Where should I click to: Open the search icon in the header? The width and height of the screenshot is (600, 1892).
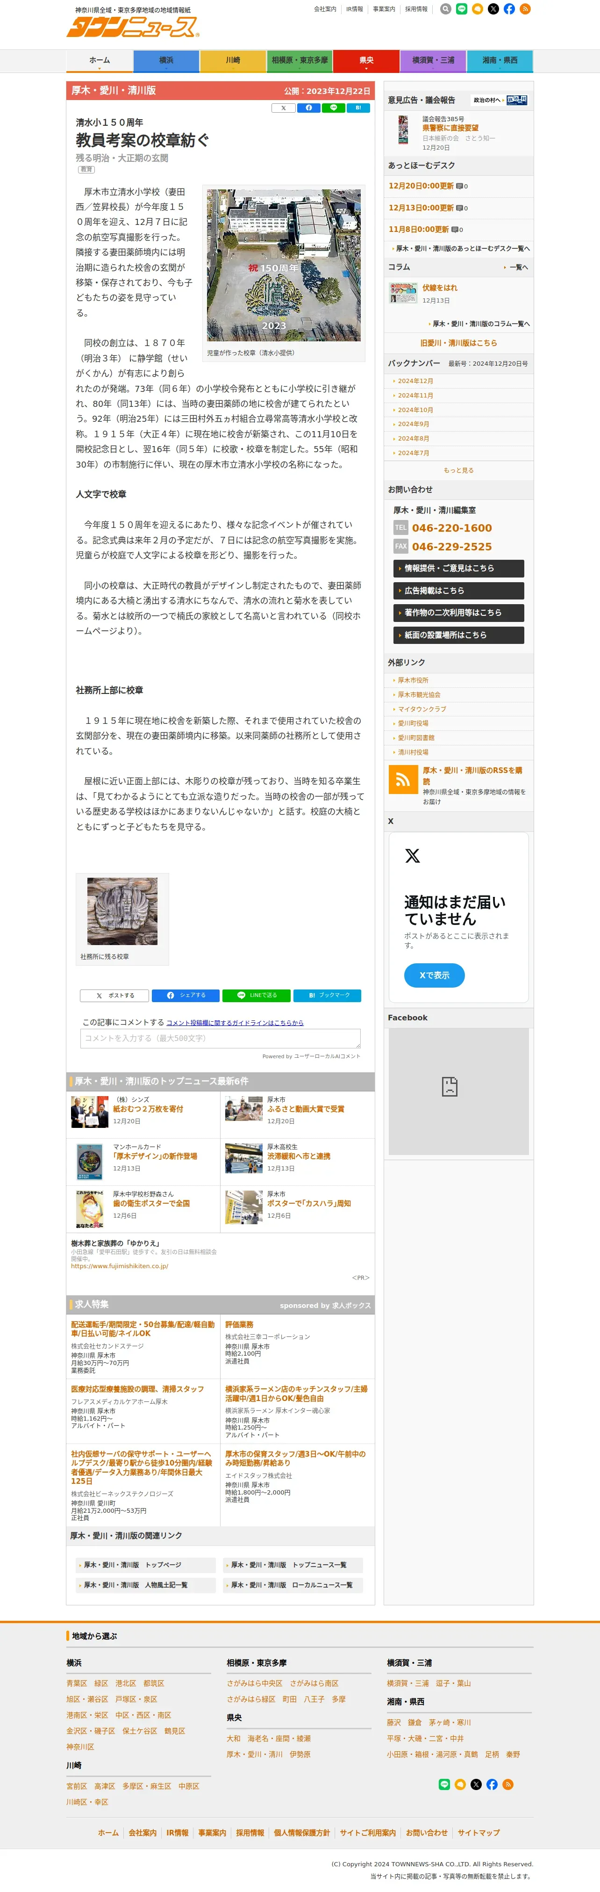446,9
